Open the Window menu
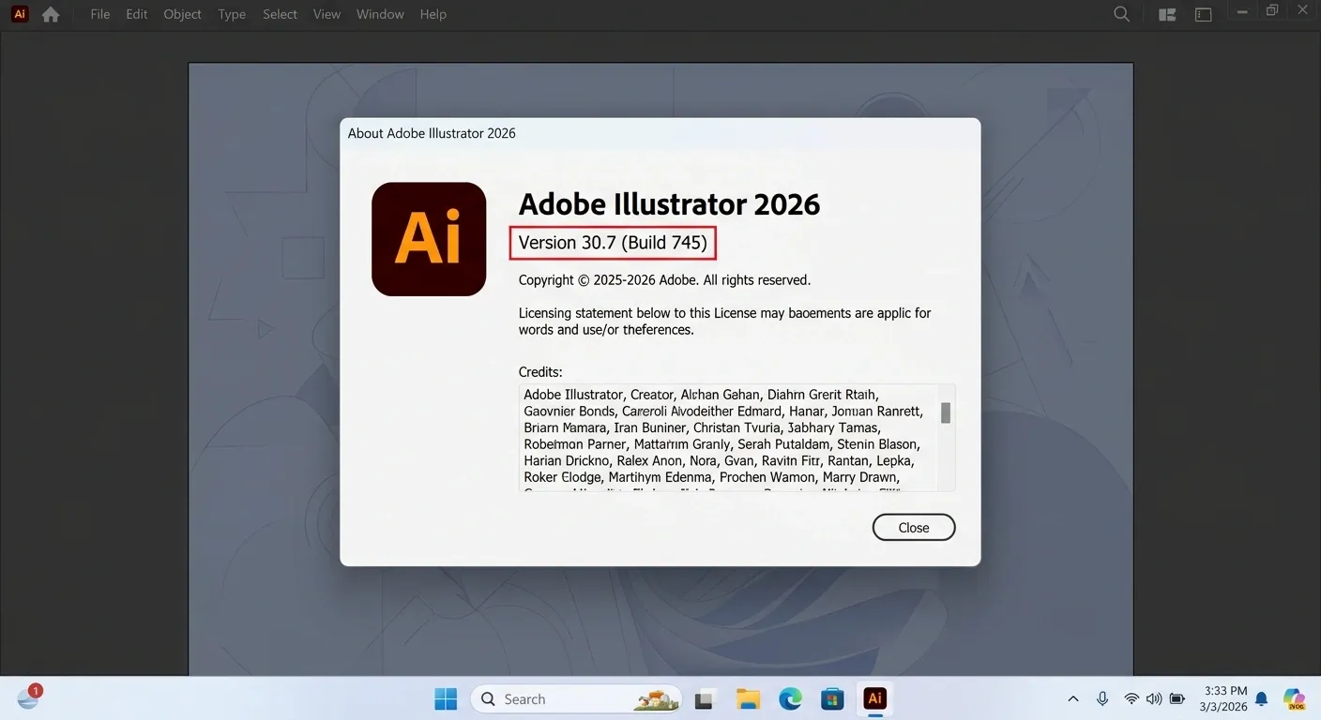The height and width of the screenshot is (720, 1321). tap(380, 14)
